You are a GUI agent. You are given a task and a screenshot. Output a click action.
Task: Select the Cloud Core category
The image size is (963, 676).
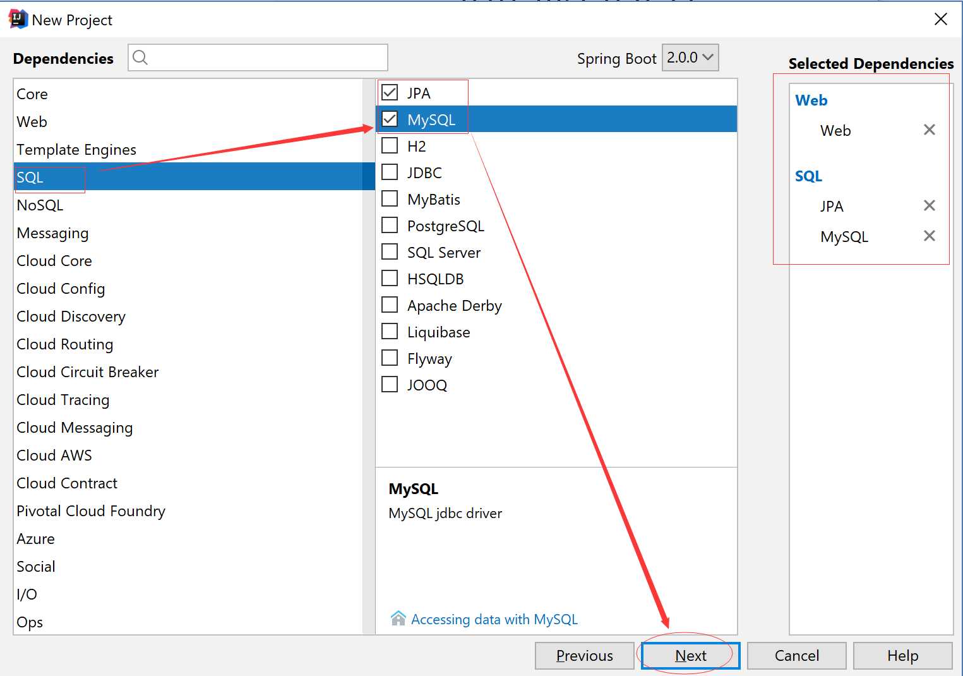tap(188, 261)
